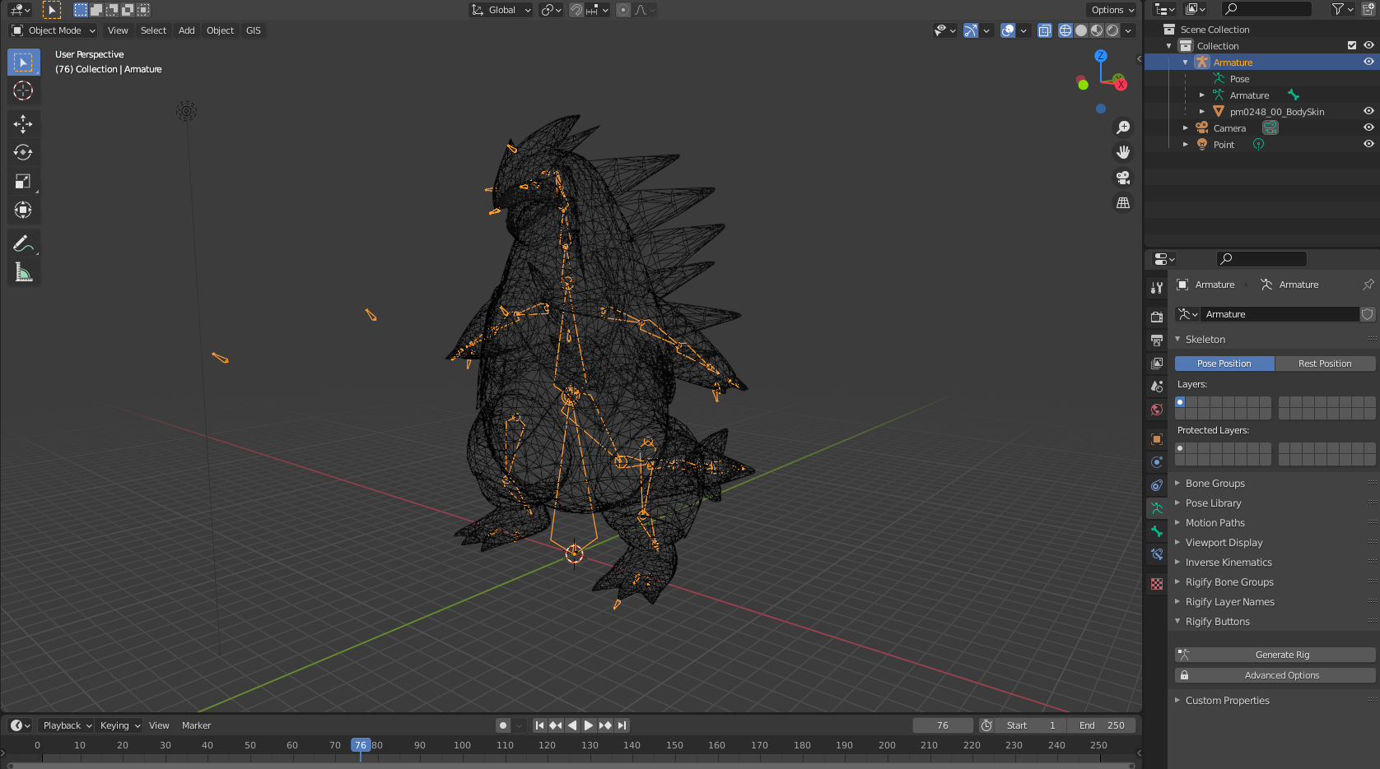Image resolution: width=1380 pixels, height=769 pixels.
Task: Pick the Rotate tool
Action: [23, 152]
